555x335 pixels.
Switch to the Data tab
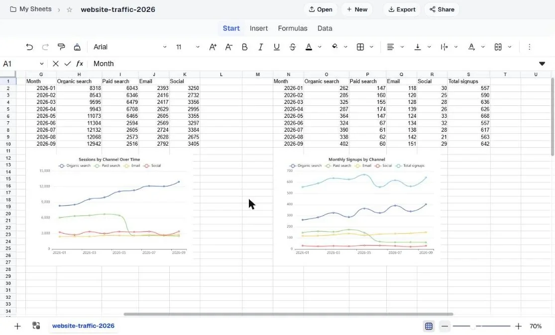325,28
